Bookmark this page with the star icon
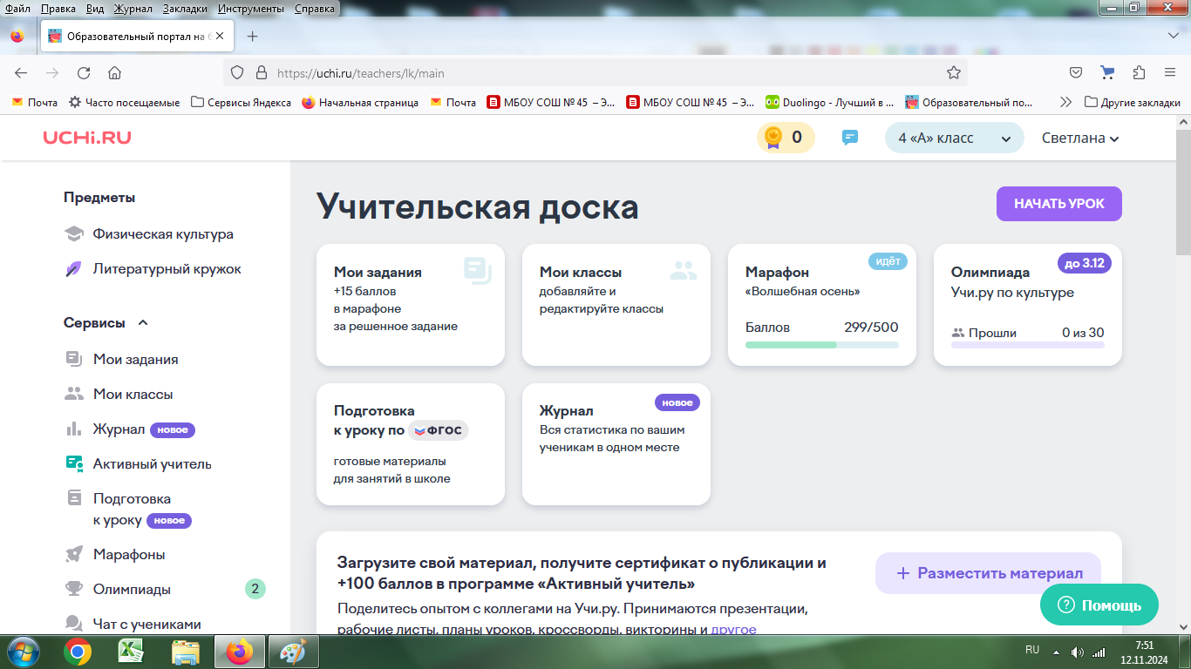 pyautogui.click(x=954, y=73)
